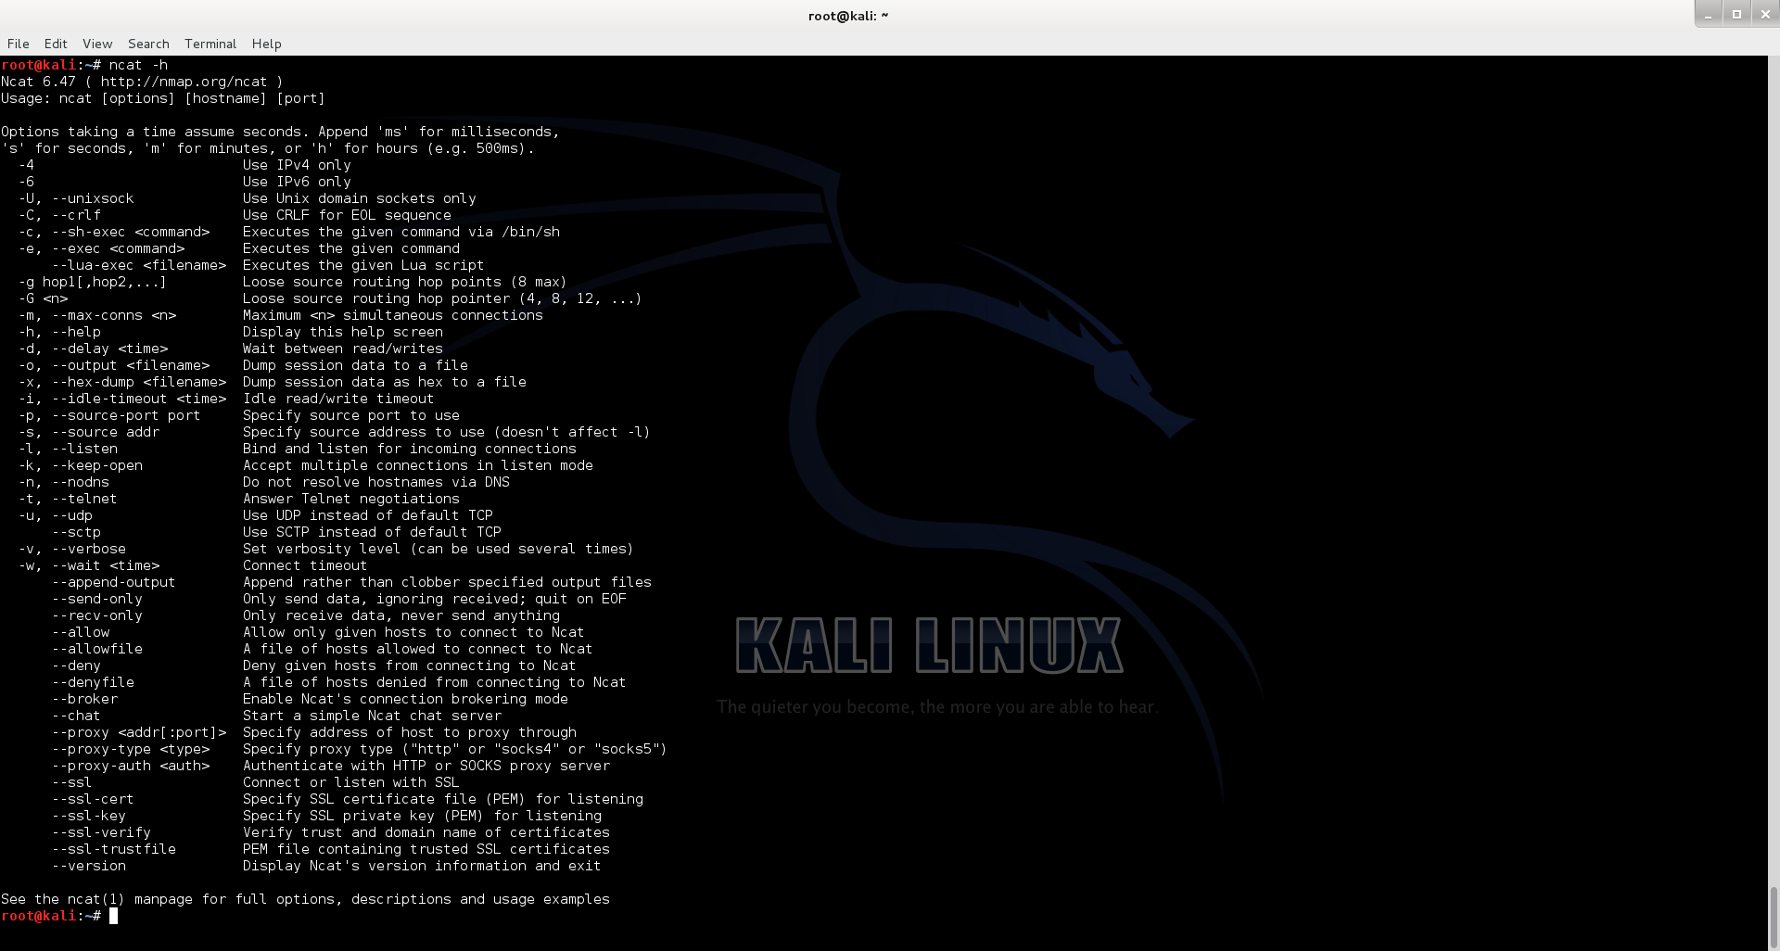Click 'Use IPv6 only' description
This screenshot has width=1780, height=951.
pyautogui.click(x=297, y=182)
